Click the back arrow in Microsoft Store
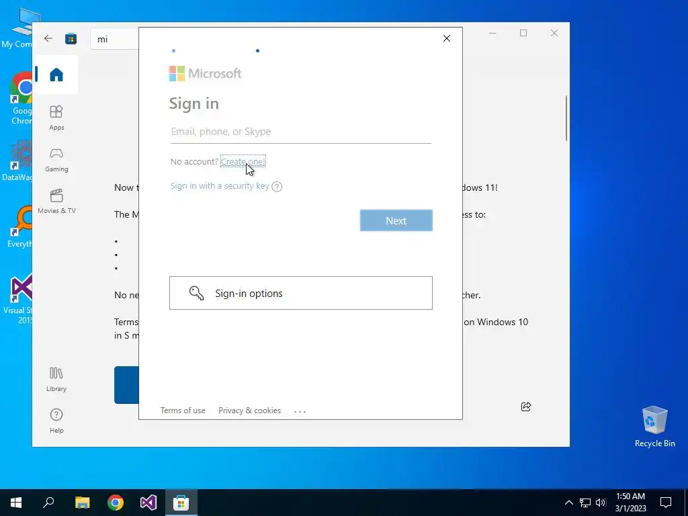This screenshot has height=516, width=688. [x=48, y=38]
